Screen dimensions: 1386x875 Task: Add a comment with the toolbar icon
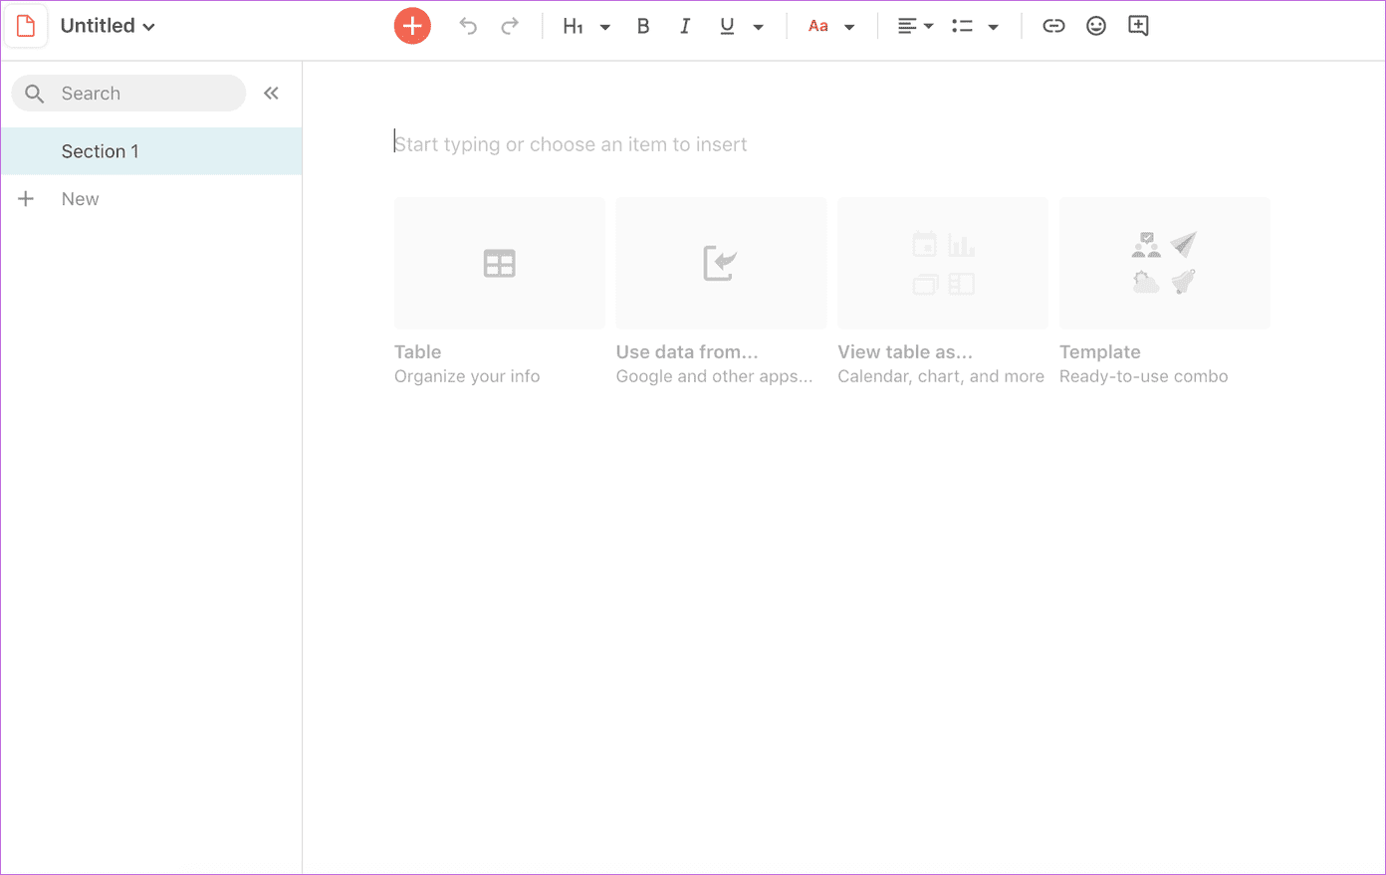click(1138, 26)
